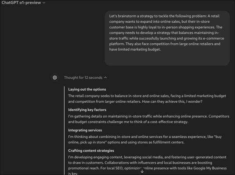Click the last line have limited marketing budget
Viewport: 235px width, 175px height.
(x=135, y=49)
